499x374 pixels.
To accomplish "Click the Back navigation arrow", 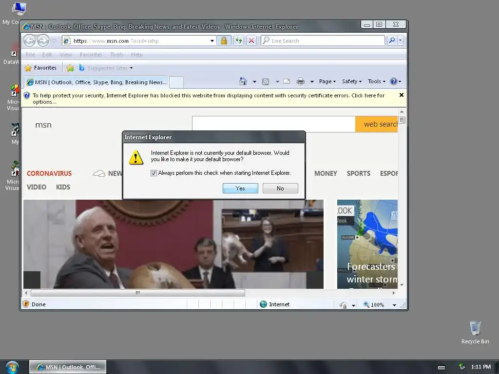I will pyautogui.click(x=29, y=40).
